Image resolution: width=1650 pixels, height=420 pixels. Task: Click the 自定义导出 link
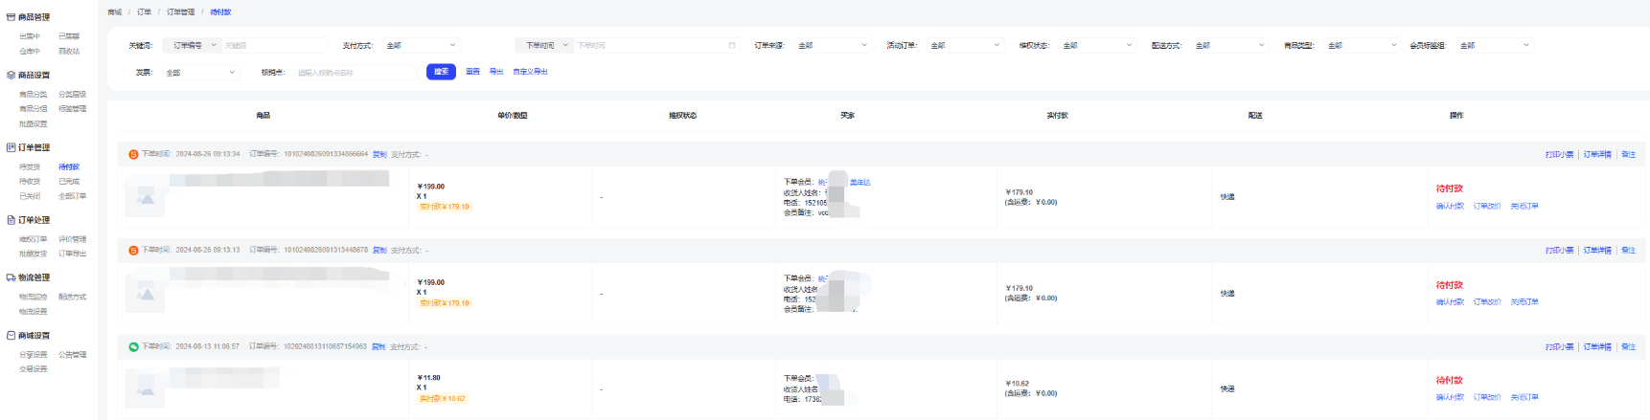(x=530, y=72)
